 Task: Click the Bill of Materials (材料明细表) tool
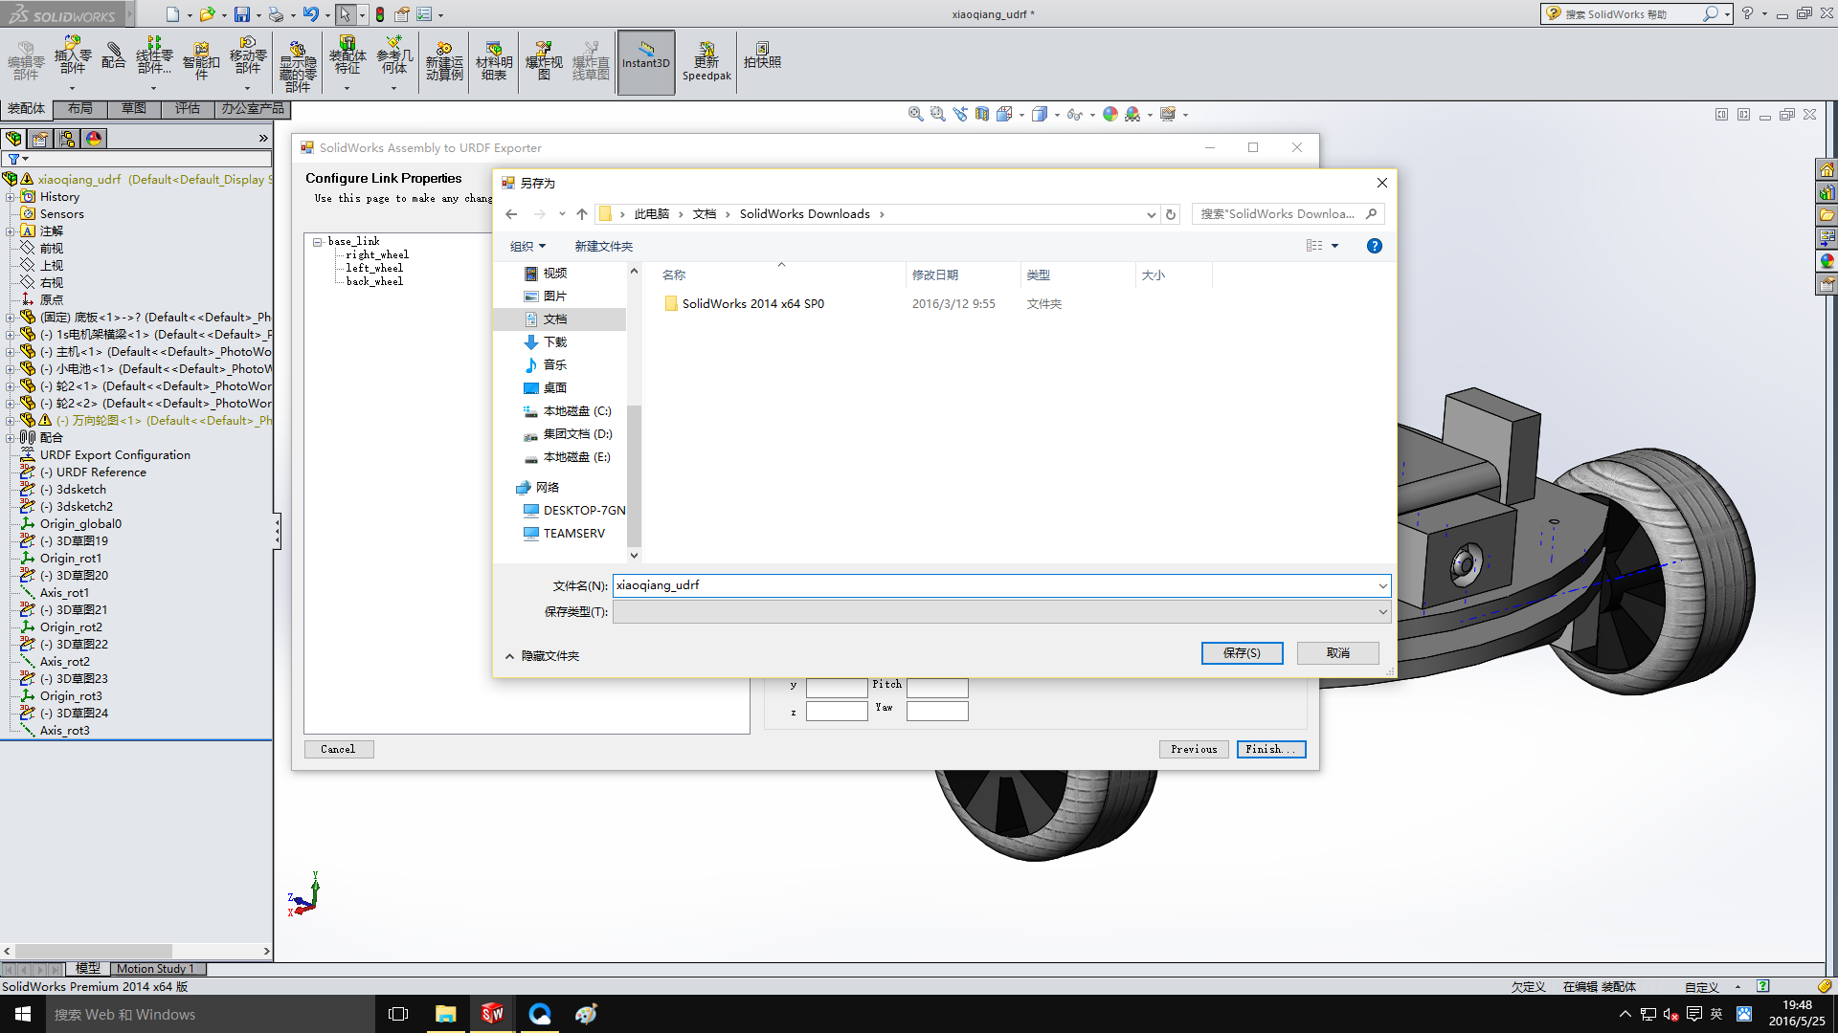(x=494, y=61)
